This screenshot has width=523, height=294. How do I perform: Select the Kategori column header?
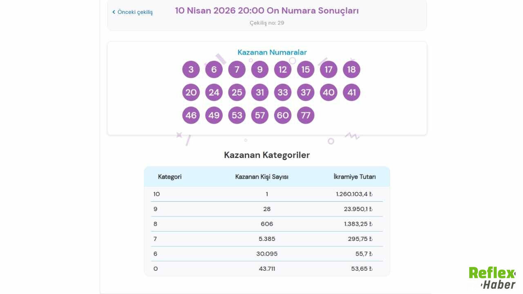click(170, 177)
